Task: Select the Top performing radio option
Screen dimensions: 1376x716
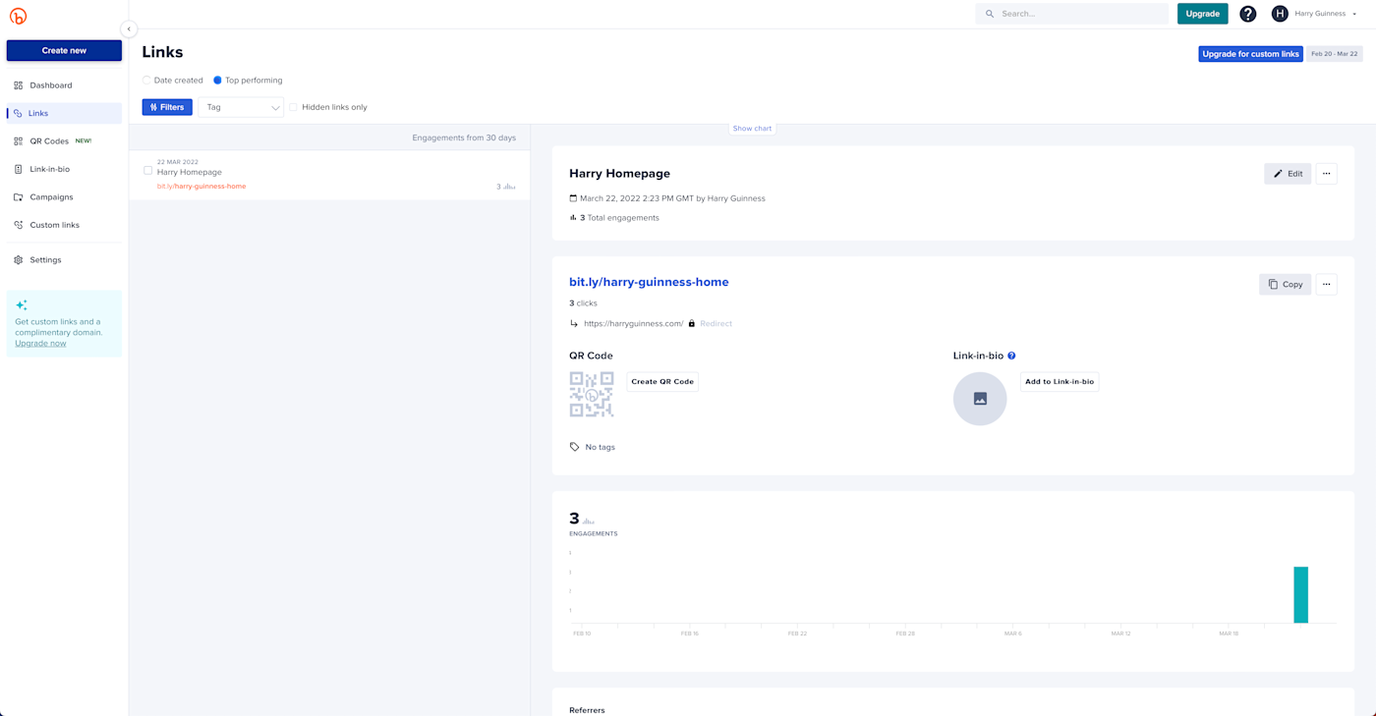Action: tap(217, 81)
